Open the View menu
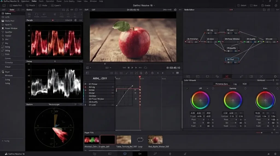Screen dimensions: 280x156 click(86, 1)
